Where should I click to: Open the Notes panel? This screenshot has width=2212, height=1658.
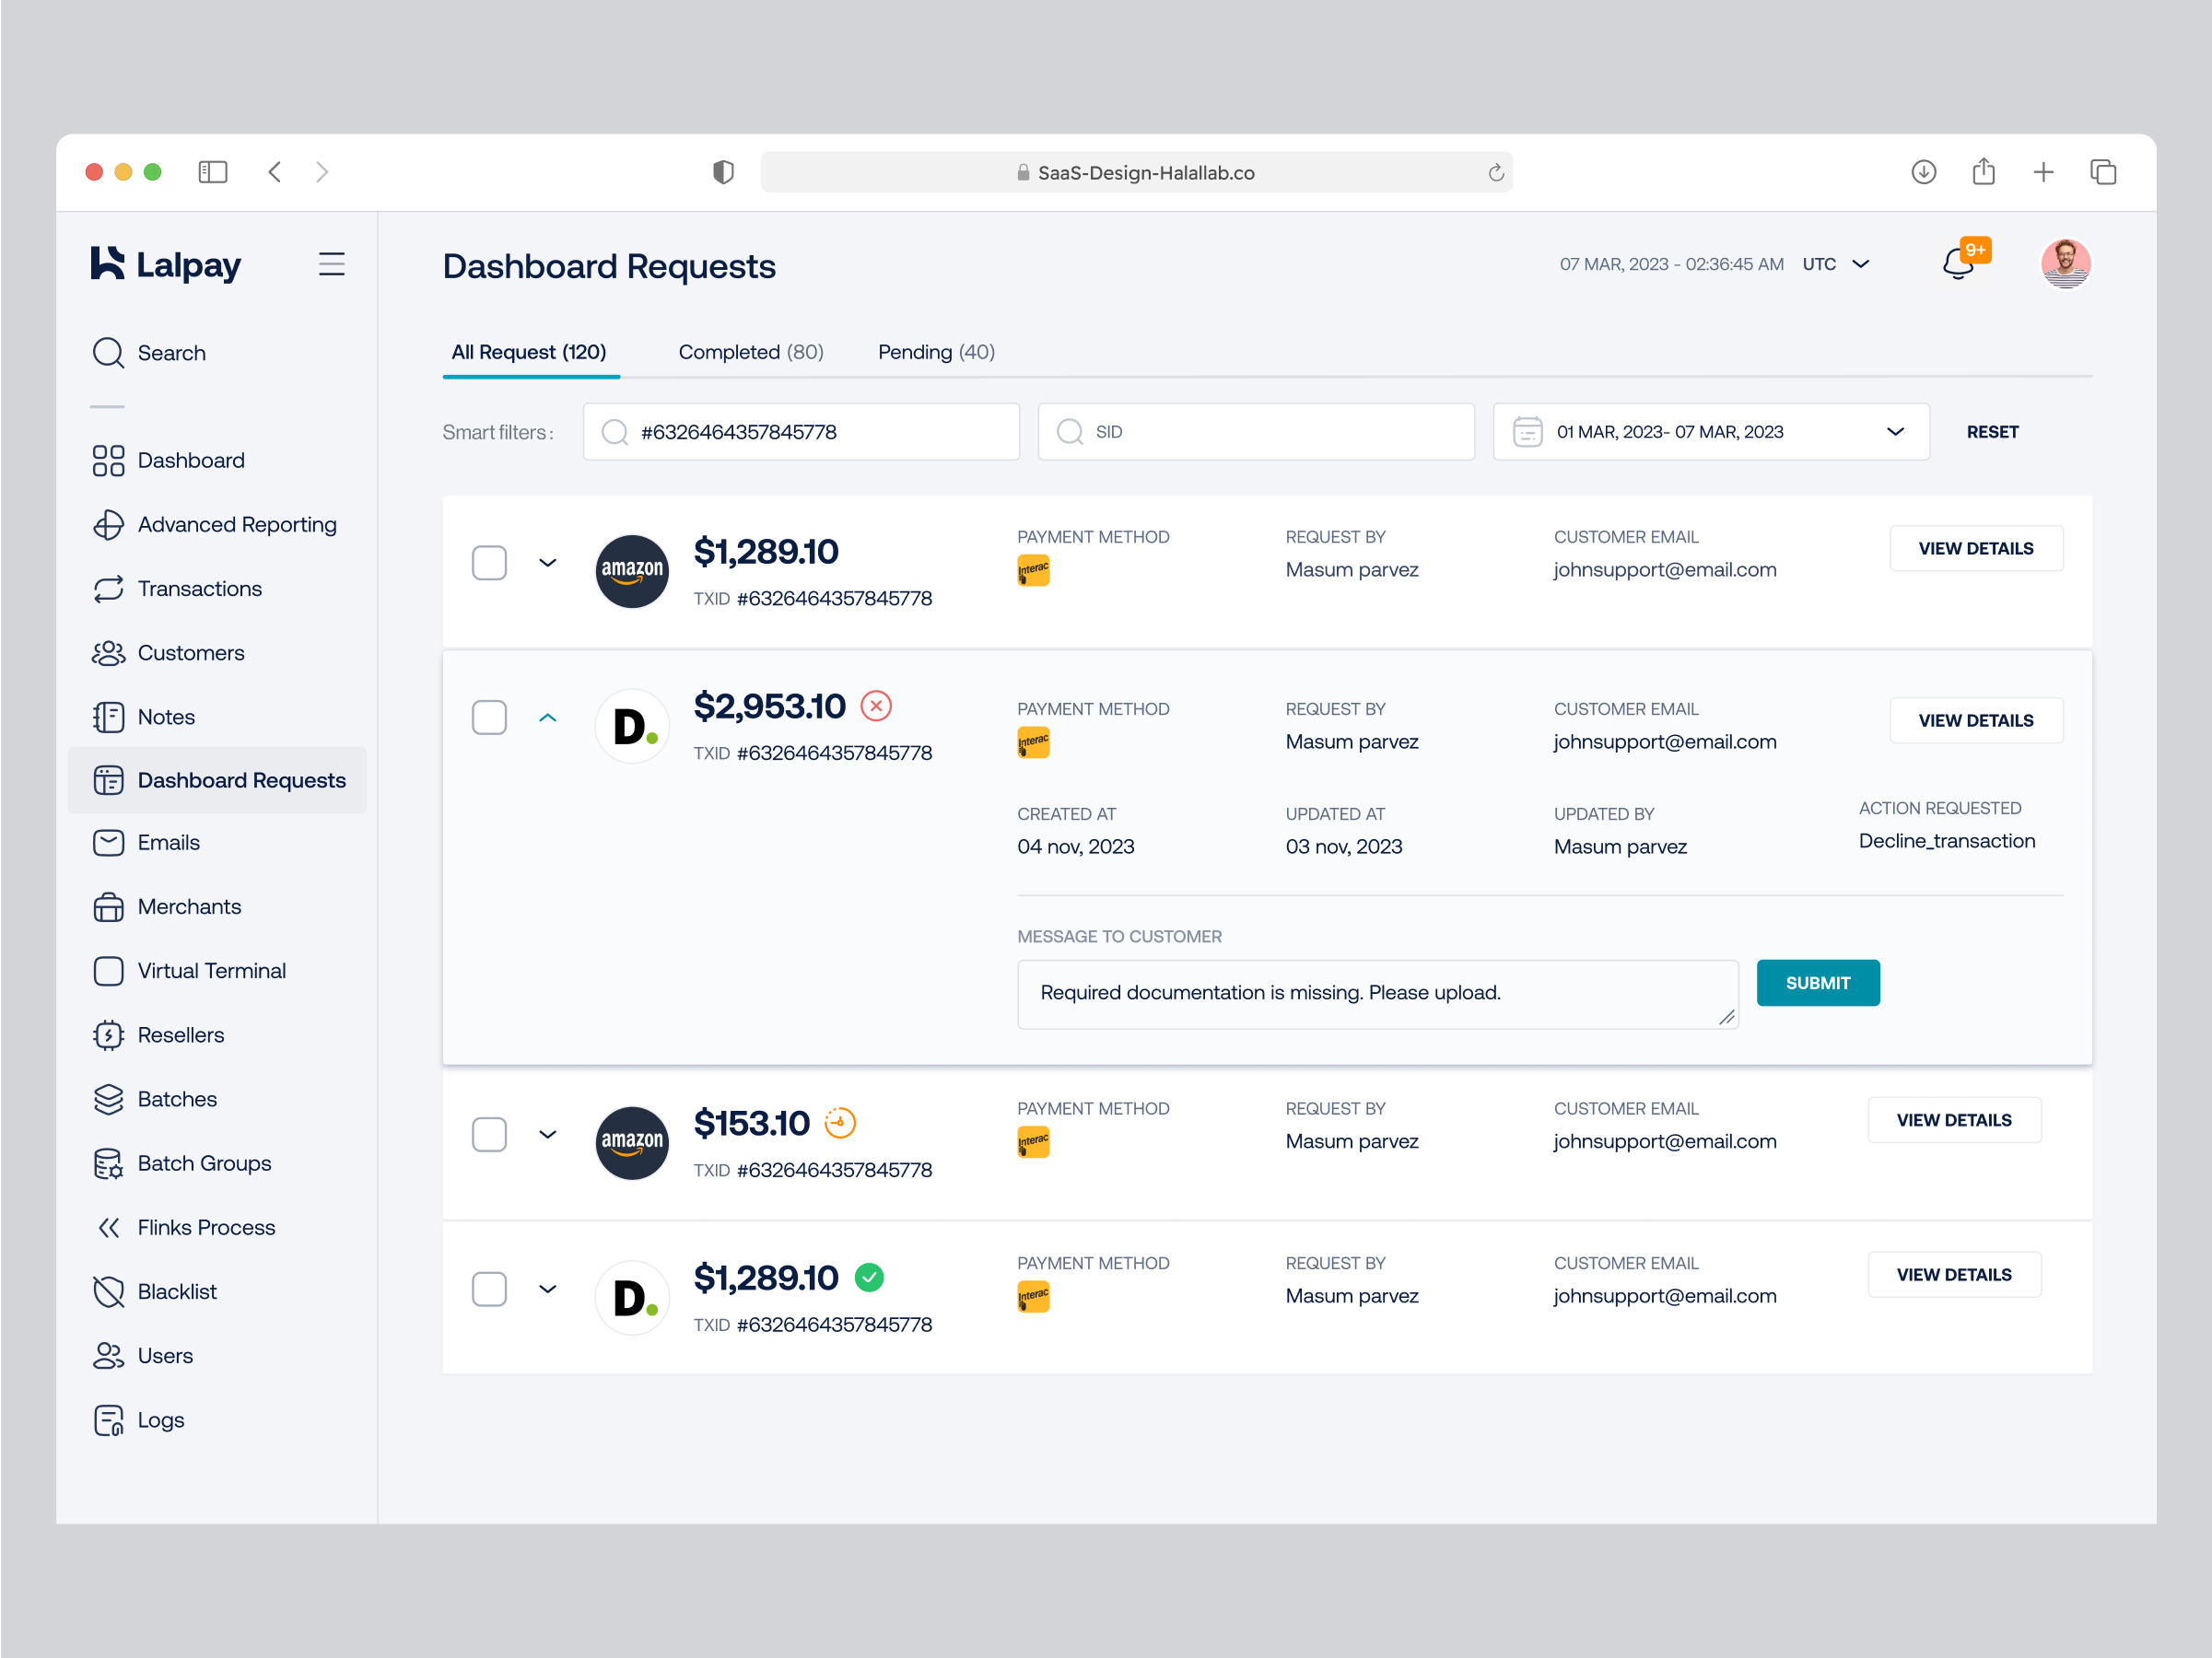pyautogui.click(x=165, y=716)
